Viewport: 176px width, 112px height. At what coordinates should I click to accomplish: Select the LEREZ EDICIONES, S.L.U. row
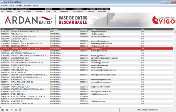(x=87, y=58)
